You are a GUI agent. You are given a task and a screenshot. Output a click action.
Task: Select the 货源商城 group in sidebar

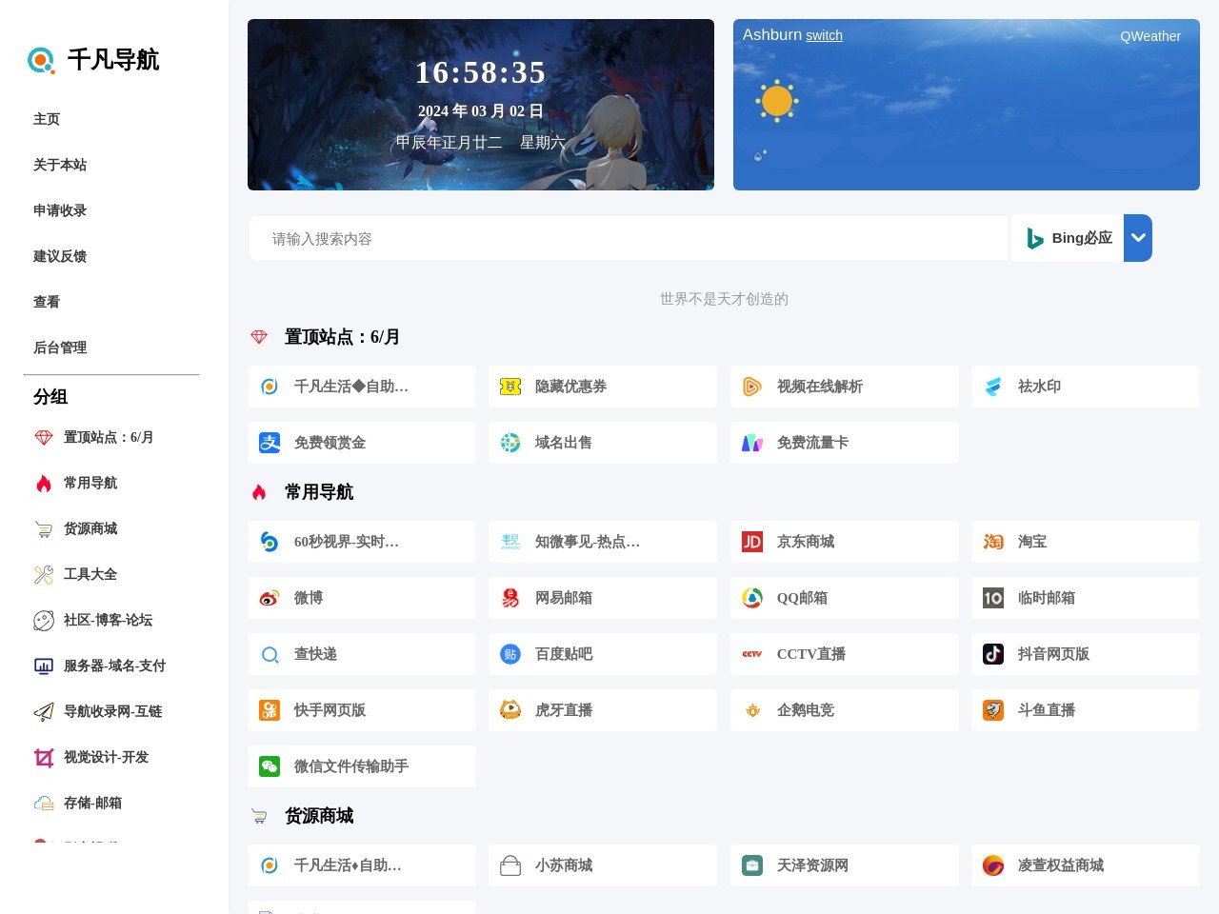[90, 528]
